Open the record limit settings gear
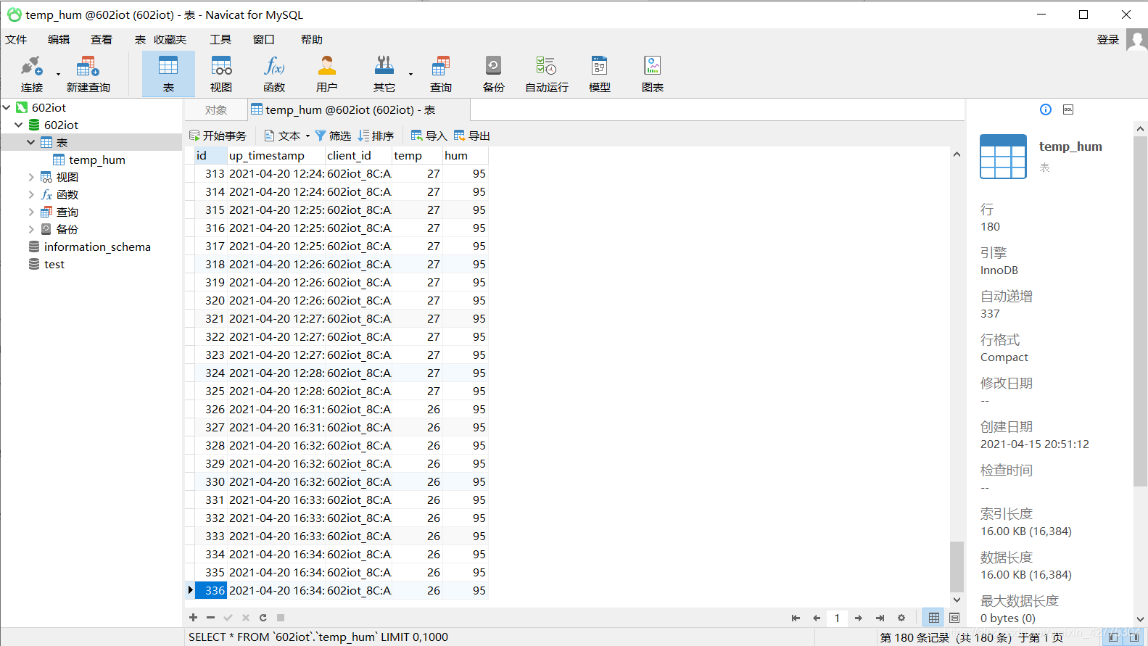This screenshot has width=1148, height=646. [x=901, y=618]
